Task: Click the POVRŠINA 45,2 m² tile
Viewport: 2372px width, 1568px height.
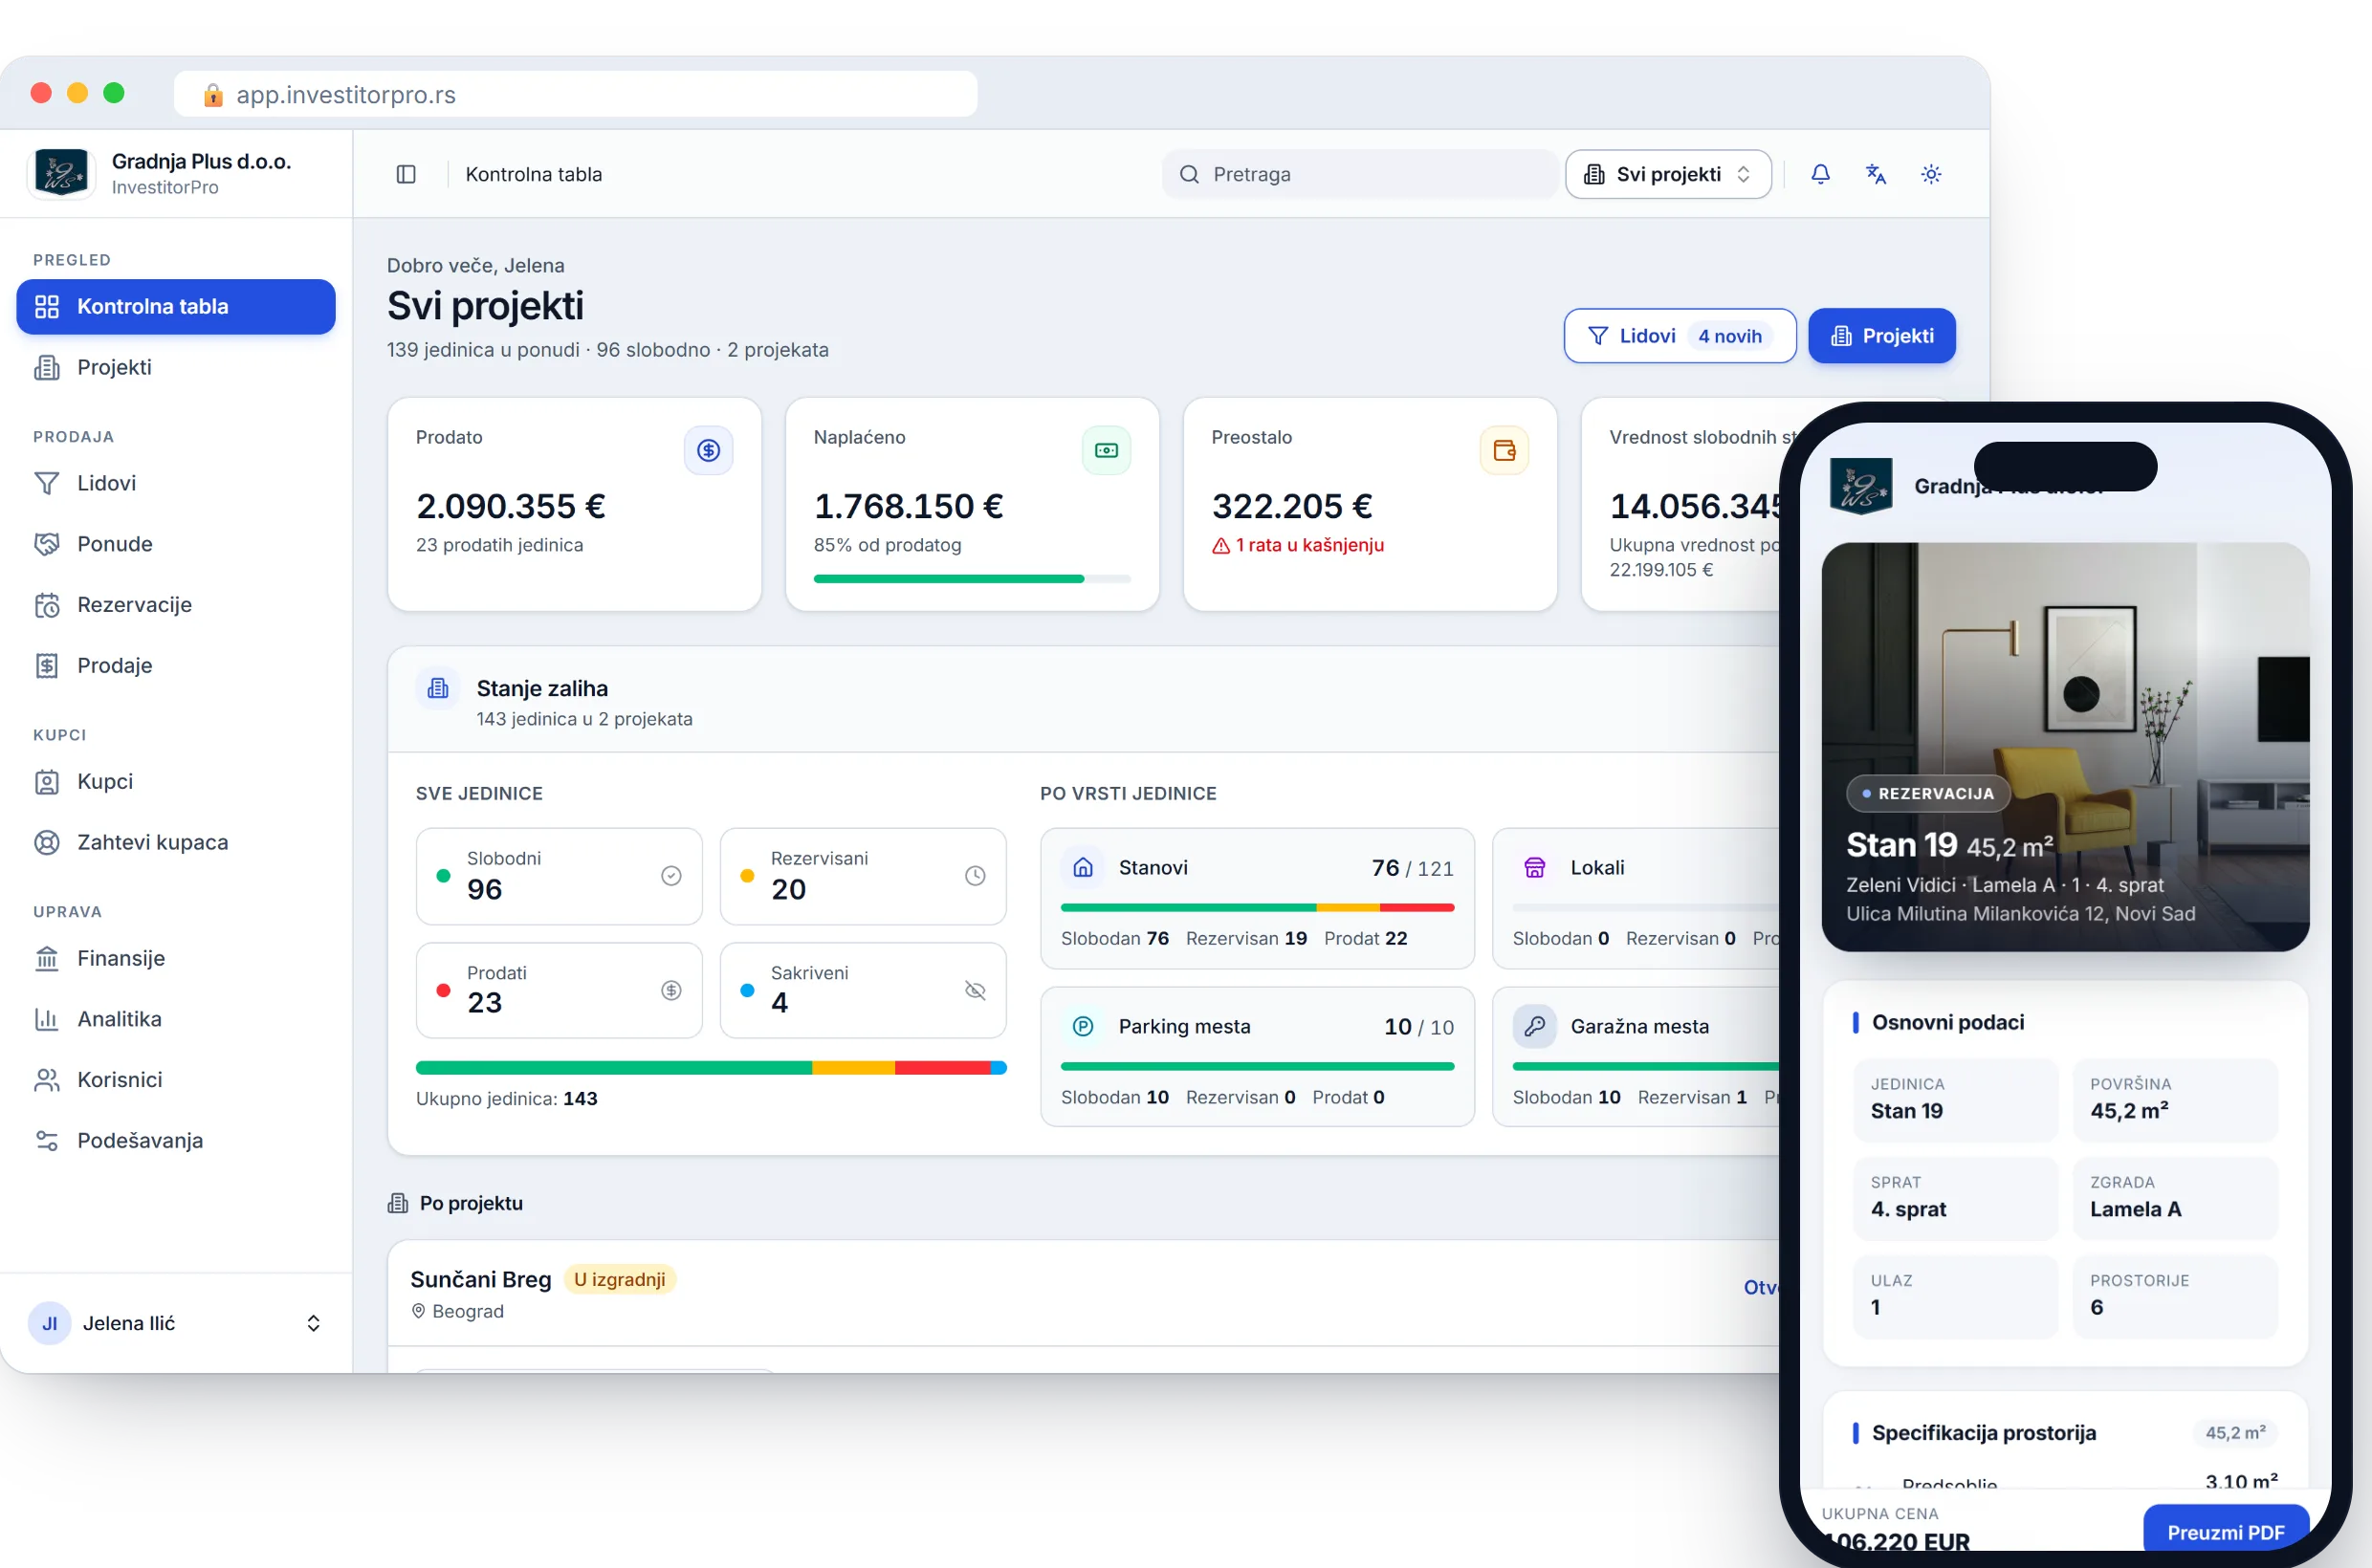Action: pyautogui.click(x=2175, y=1099)
